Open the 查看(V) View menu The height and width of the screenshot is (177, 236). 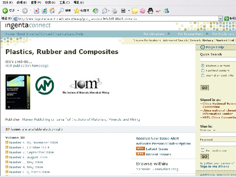tap(36, 2)
